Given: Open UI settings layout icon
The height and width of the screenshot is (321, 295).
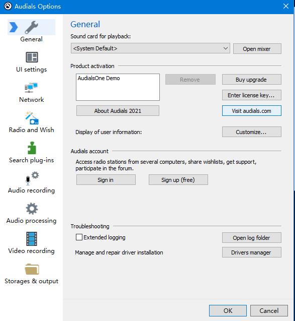Looking at the screenshot, I should point(32,57).
